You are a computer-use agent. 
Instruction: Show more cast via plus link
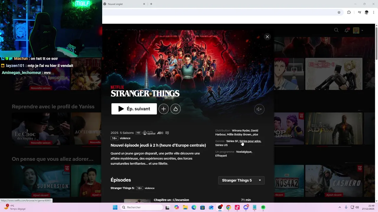[255, 135]
